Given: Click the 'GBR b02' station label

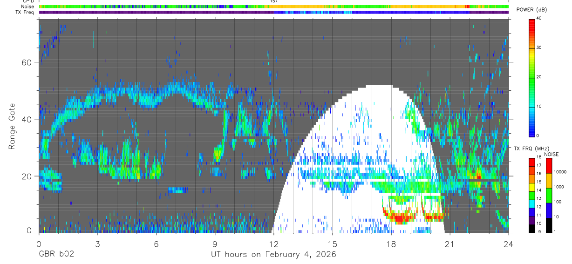Looking at the screenshot, I should click(x=56, y=255).
